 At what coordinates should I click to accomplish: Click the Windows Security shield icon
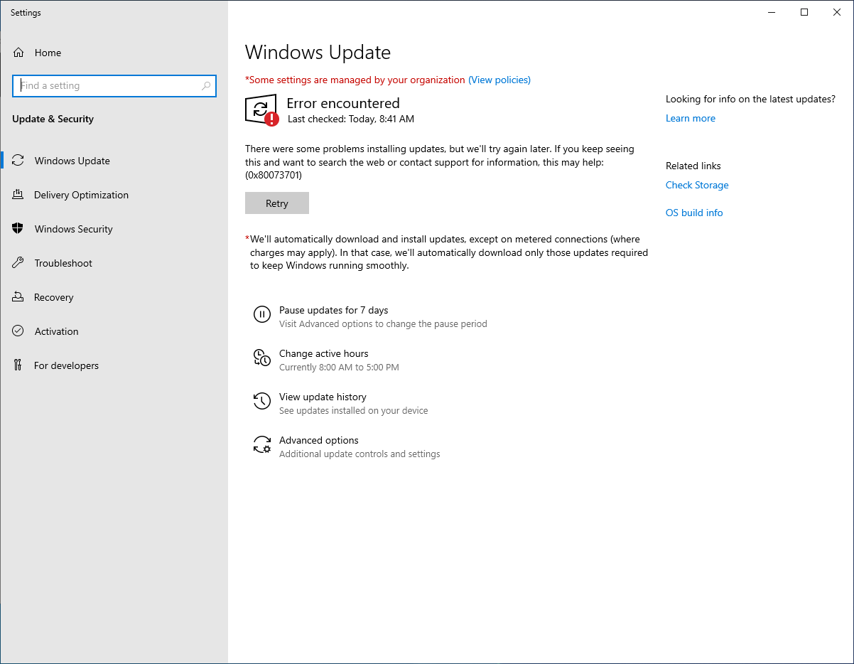tap(18, 229)
